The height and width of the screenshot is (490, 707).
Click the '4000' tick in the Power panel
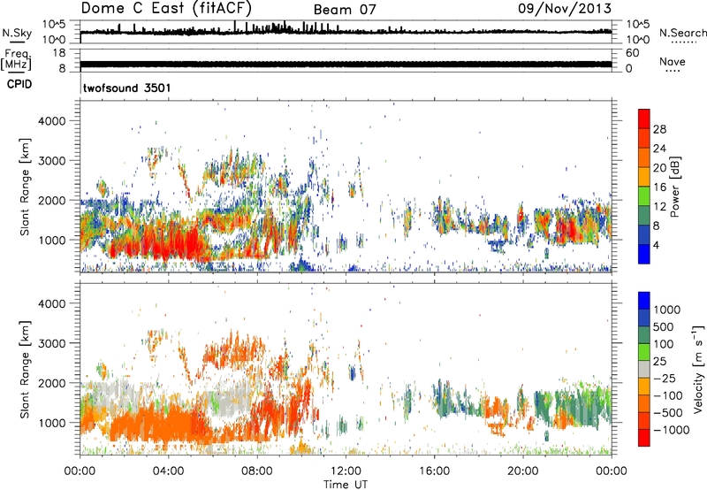click(x=52, y=121)
